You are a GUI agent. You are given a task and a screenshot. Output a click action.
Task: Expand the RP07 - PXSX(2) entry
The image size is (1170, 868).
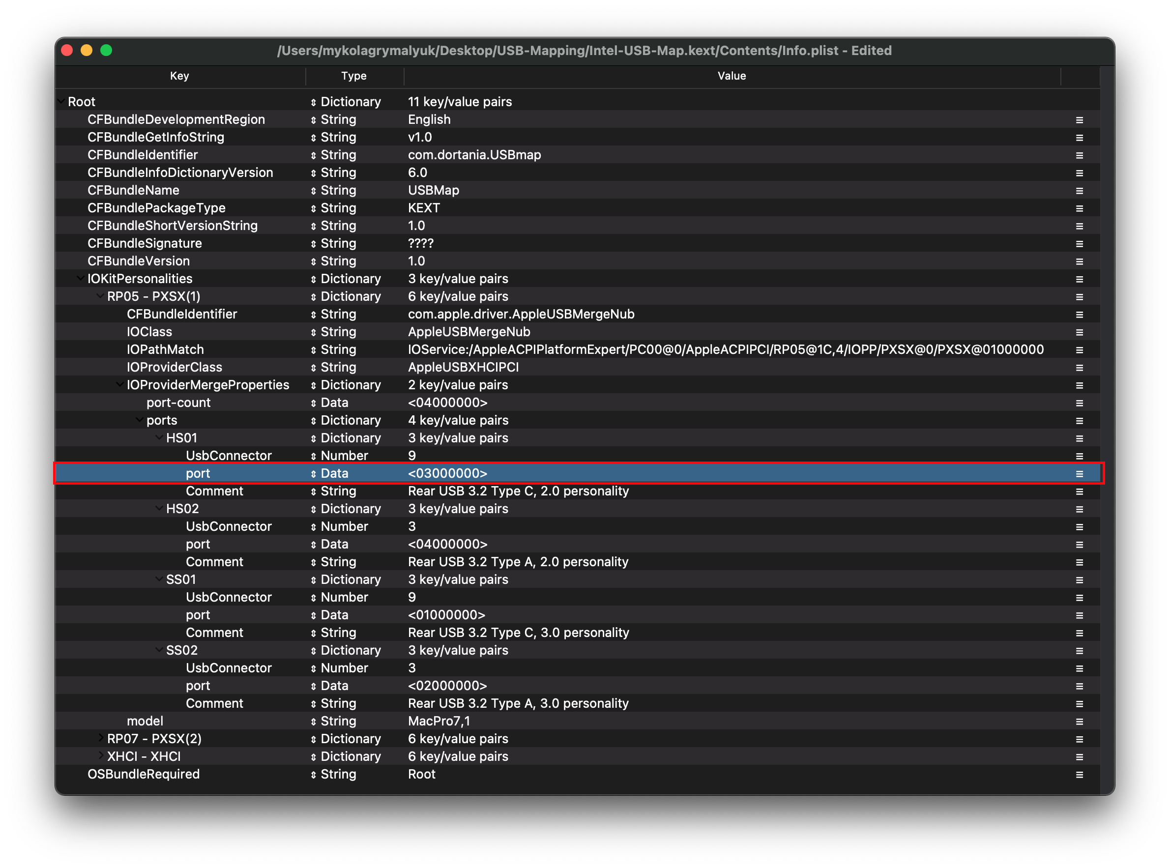100,738
